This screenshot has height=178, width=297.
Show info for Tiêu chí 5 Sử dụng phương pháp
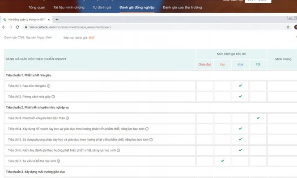151,140
